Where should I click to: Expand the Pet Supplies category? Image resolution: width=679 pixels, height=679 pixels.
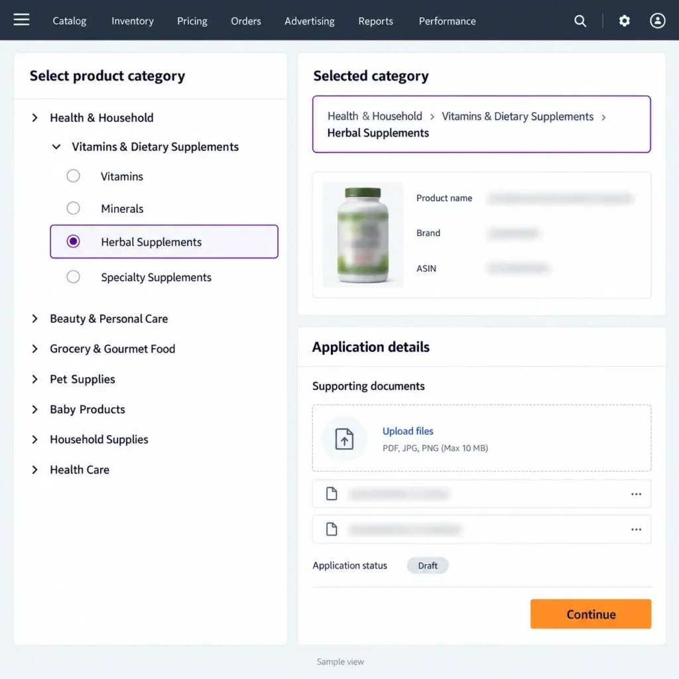[34, 379]
